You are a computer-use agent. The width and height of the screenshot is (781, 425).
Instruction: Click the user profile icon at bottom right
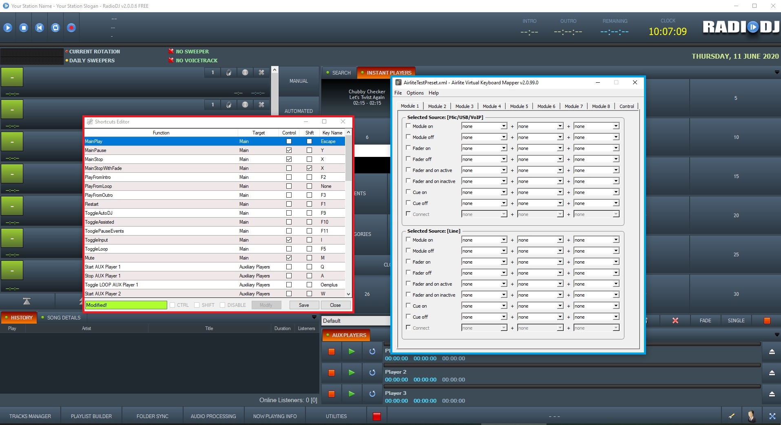(x=751, y=416)
